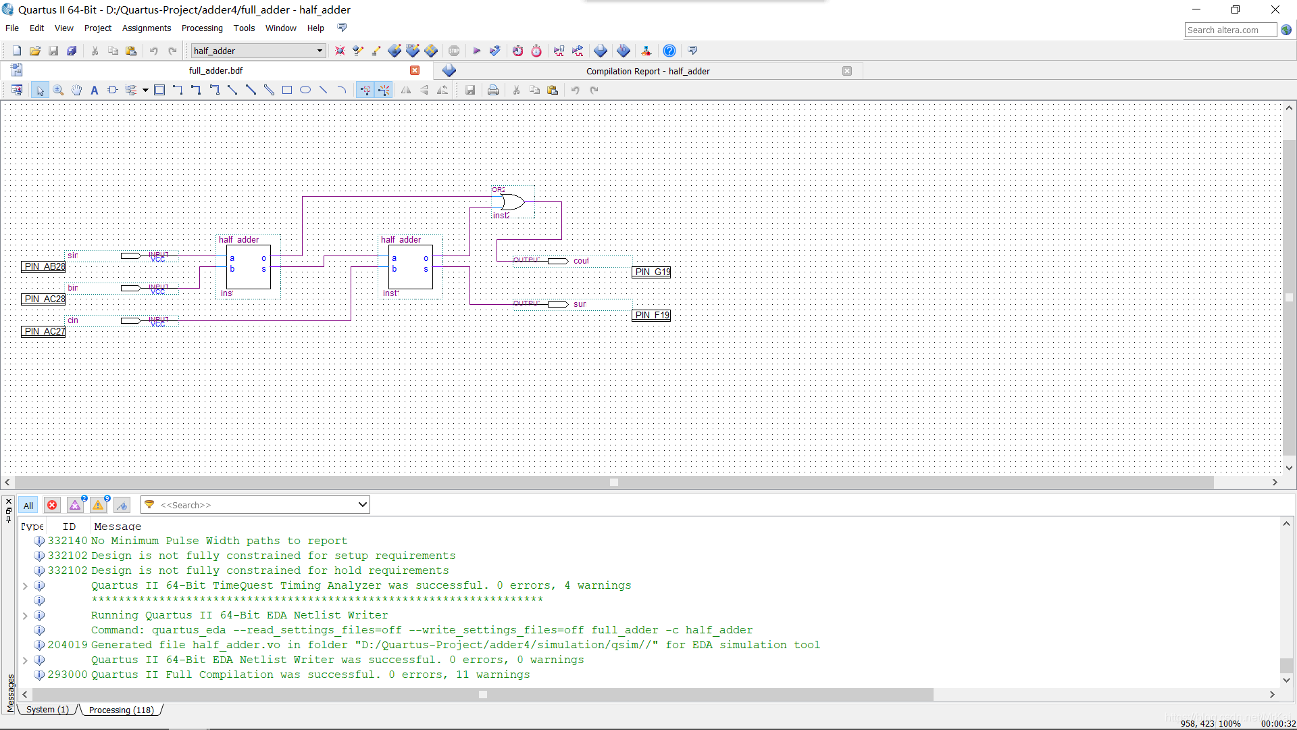This screenshot has width=1297, height=730.
Task: Click the Print icon in schematic toolbar
Action: tap(493, 90)
